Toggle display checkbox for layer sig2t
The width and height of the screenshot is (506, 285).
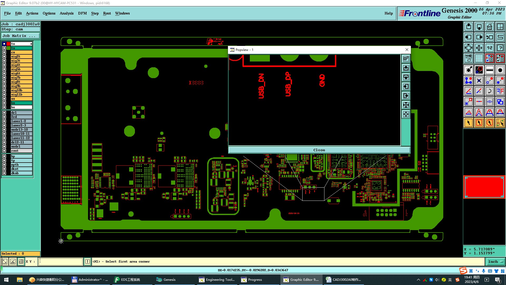coord(4,56)
